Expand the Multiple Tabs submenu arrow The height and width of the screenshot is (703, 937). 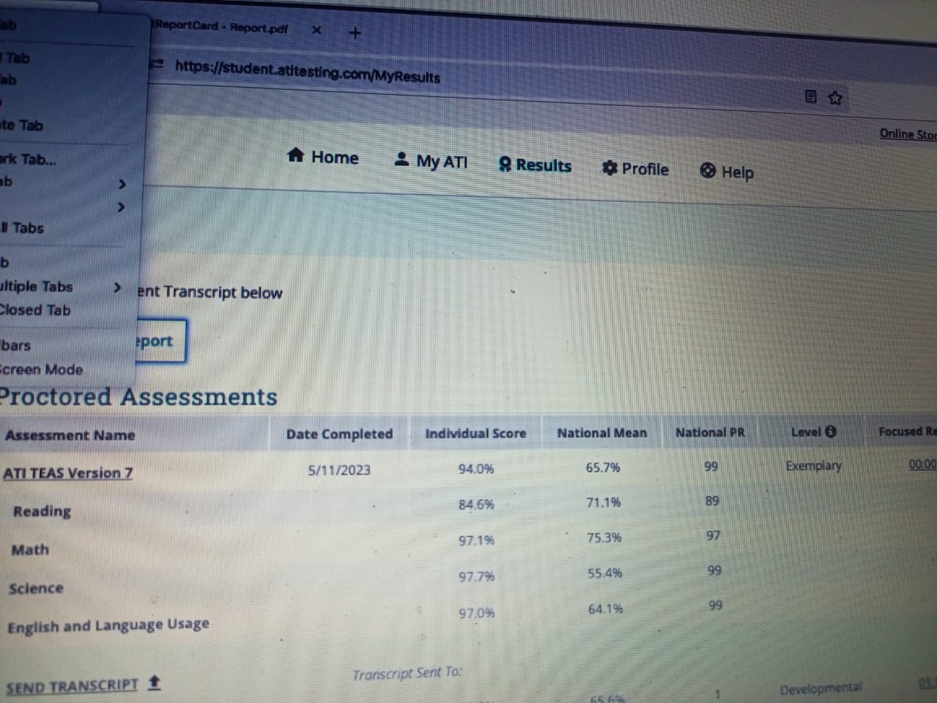tap(117, 288)
